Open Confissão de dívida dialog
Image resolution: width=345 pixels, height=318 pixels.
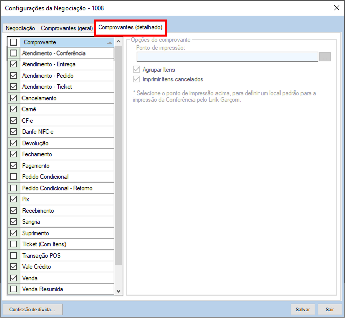(33, 309)
